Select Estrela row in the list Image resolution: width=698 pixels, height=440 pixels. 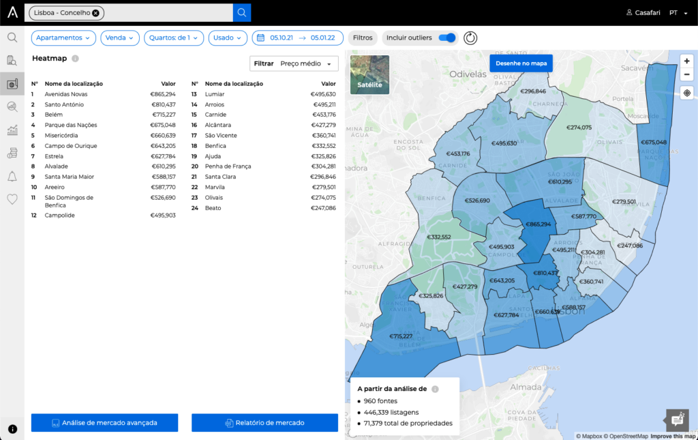[x=104, y=156]
